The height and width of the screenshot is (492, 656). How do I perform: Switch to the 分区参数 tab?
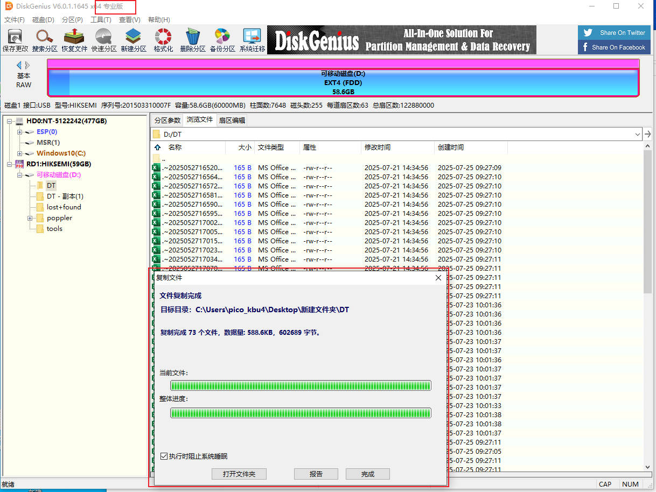point(167,121)
